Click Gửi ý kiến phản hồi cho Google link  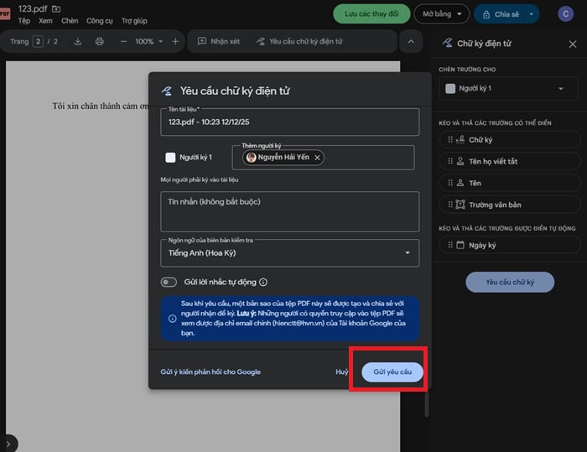pyautogui.click(x=210, y=371)
